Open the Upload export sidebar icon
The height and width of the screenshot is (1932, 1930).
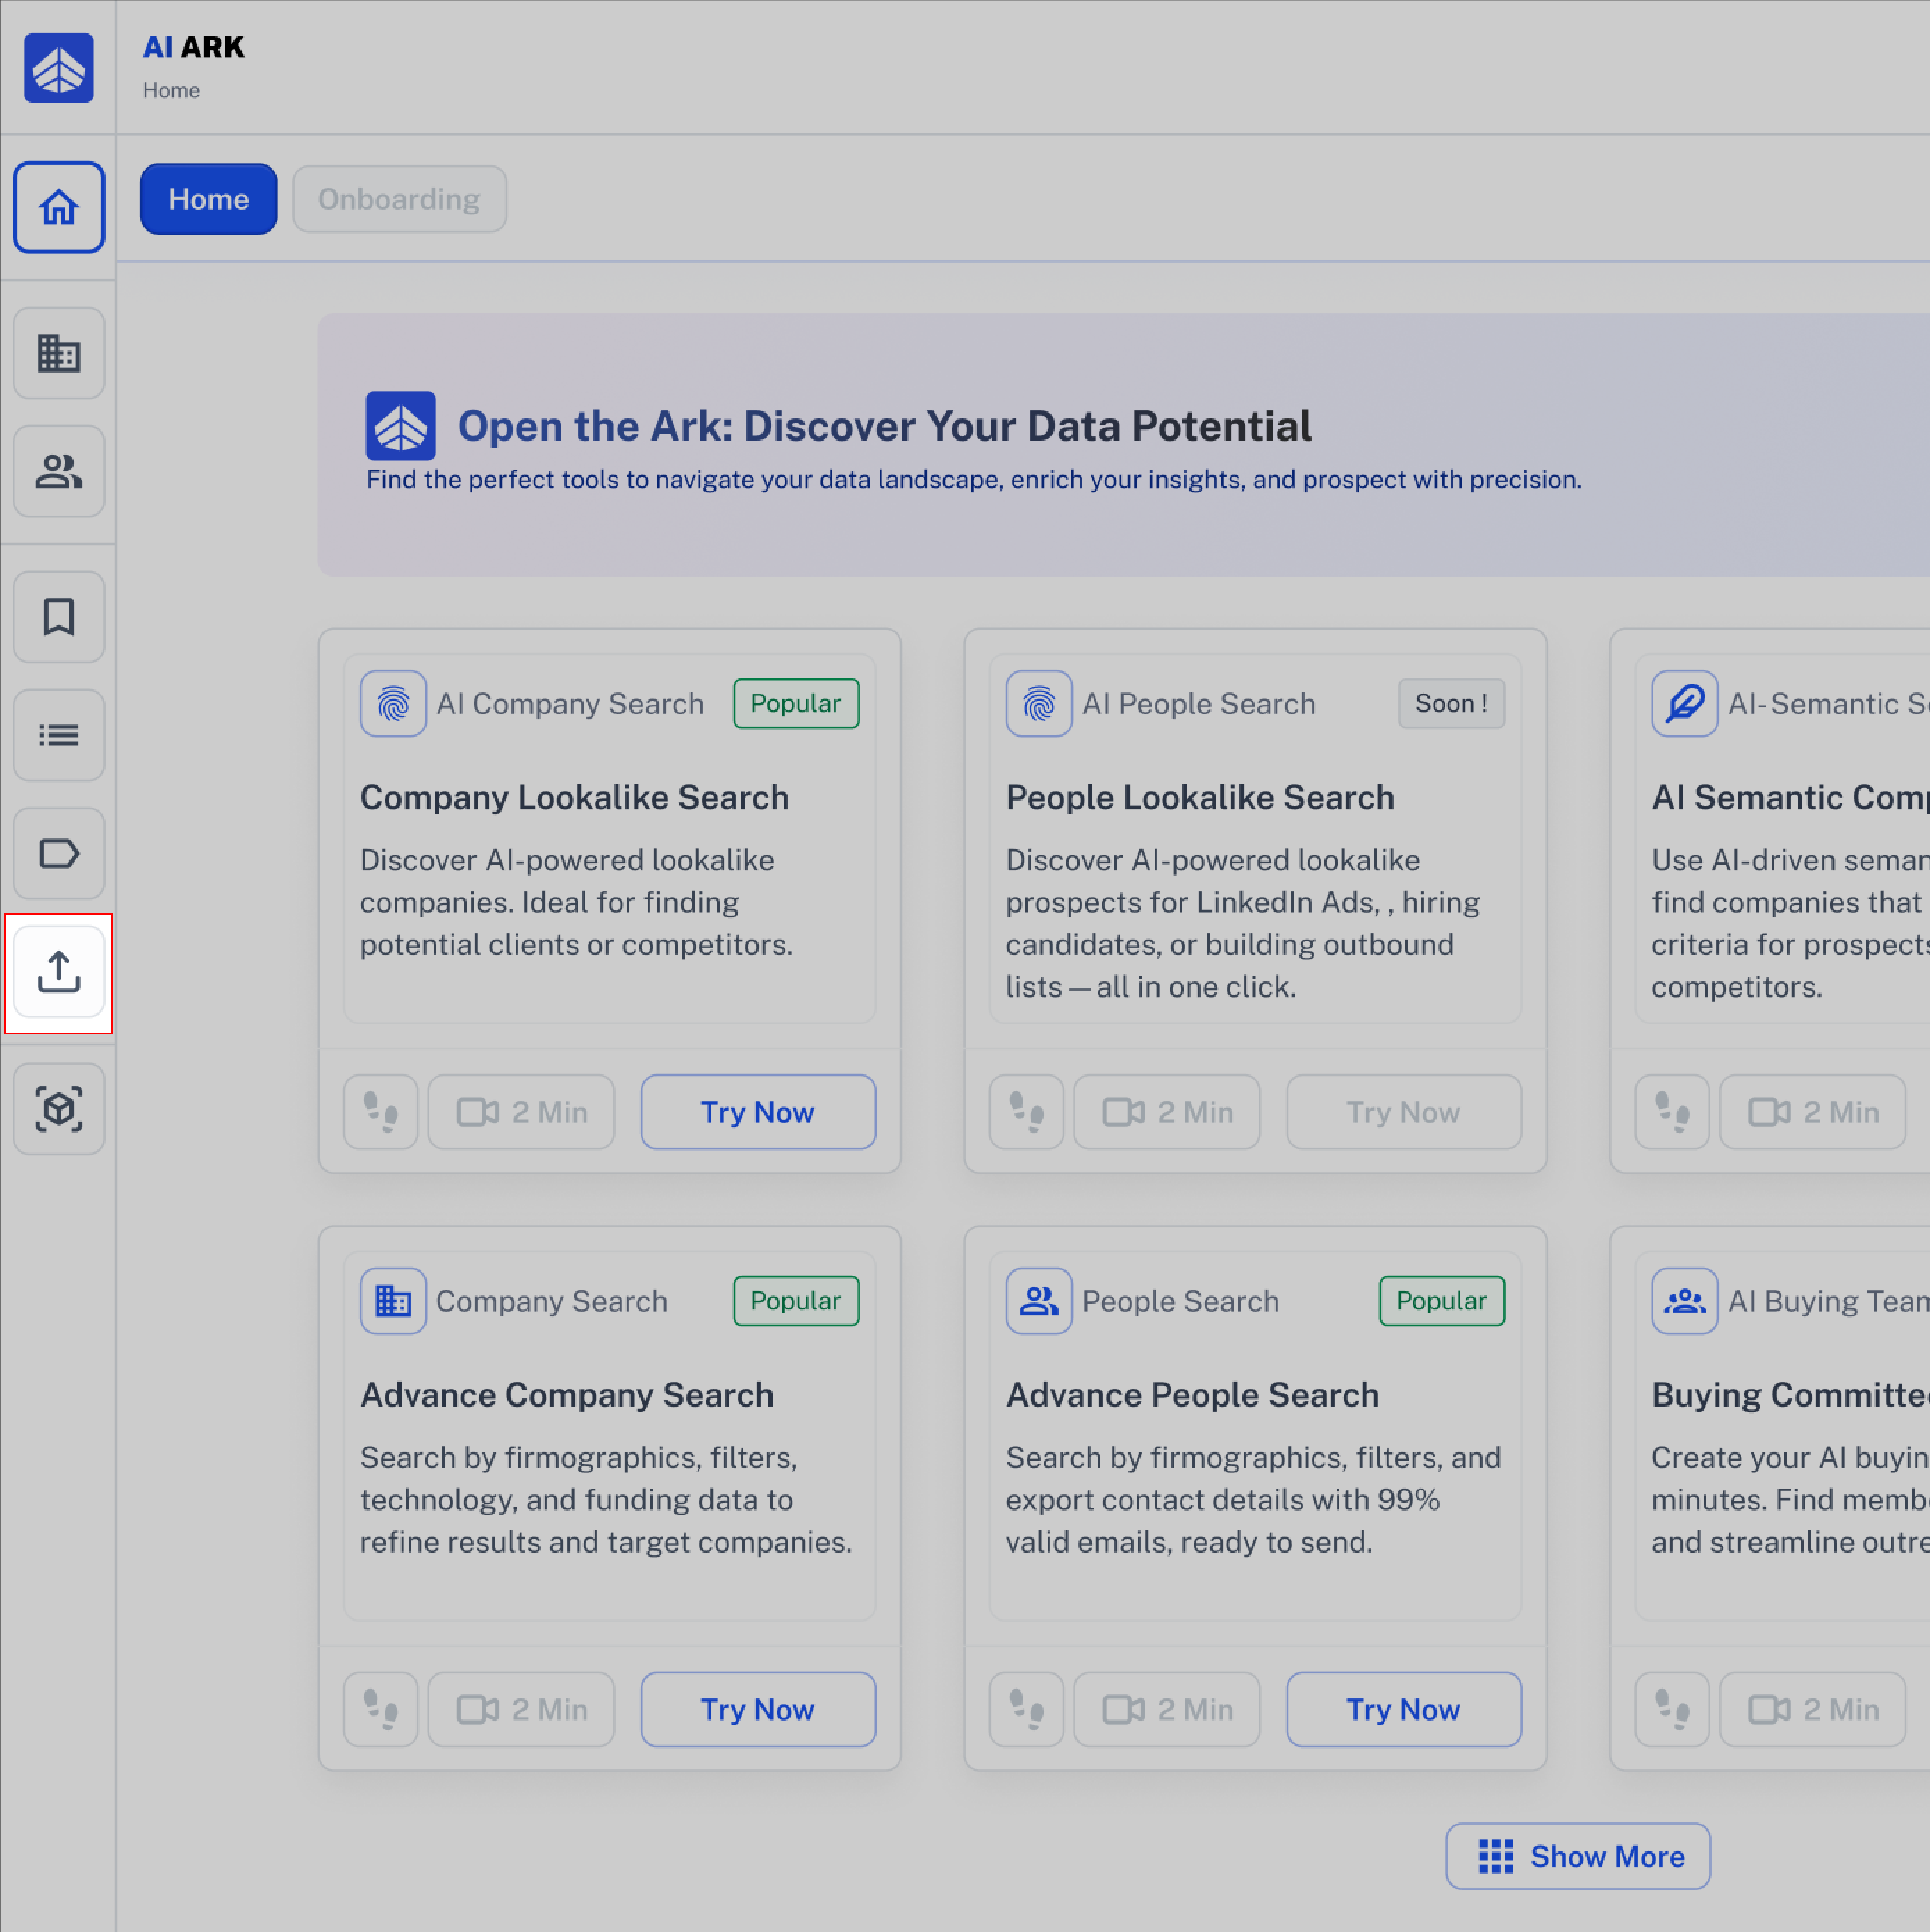59,972
